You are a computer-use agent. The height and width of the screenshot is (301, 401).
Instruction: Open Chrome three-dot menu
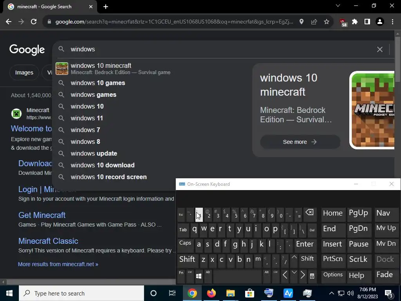[x=392, y=22]
